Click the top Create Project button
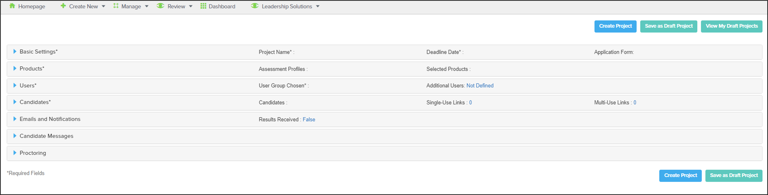 (x=615, y=26)
